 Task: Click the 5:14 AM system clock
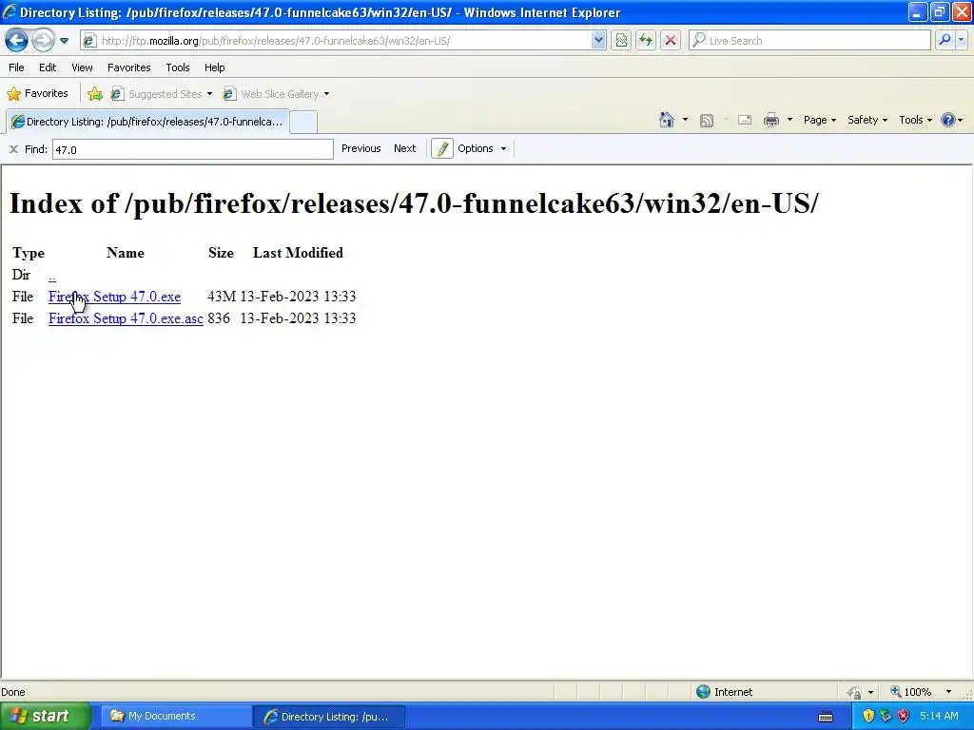[x=939, y=717]
